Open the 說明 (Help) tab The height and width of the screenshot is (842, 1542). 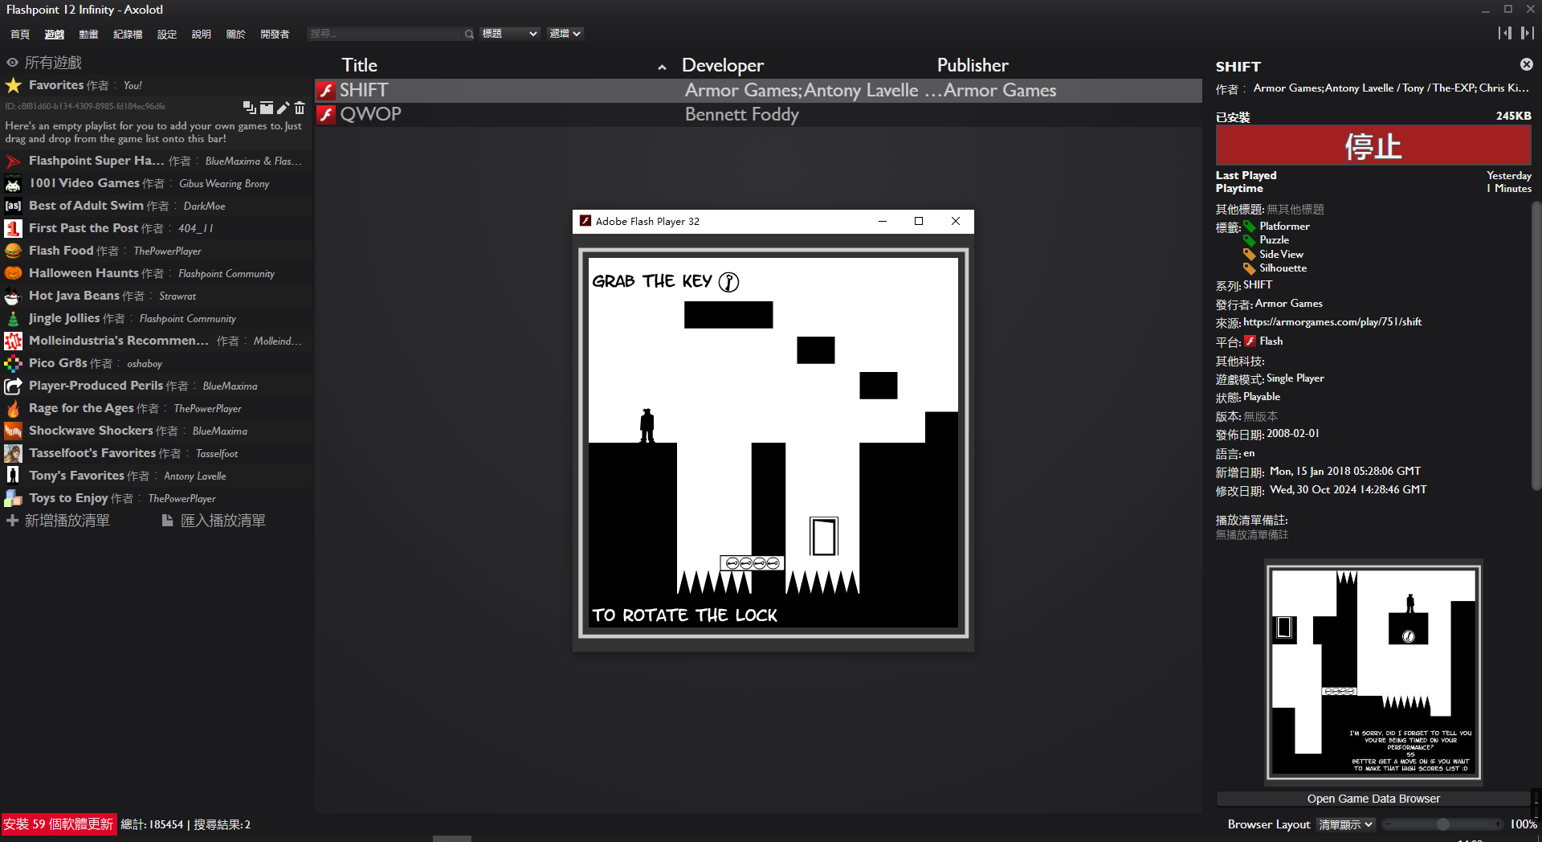coord(202,34)
